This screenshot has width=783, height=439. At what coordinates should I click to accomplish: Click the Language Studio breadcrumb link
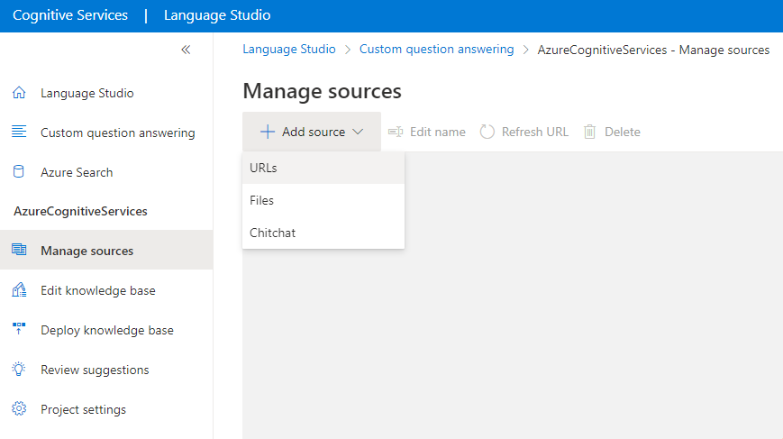coord(289,49)
